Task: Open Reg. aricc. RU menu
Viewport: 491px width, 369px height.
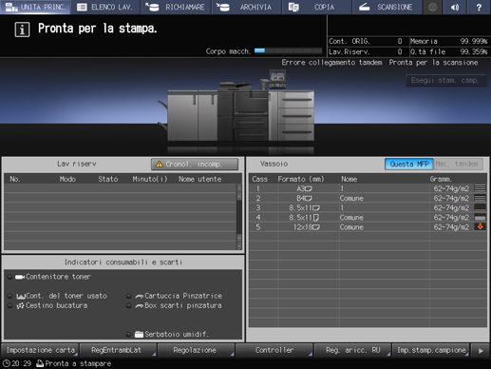Action: coord(352,350)
